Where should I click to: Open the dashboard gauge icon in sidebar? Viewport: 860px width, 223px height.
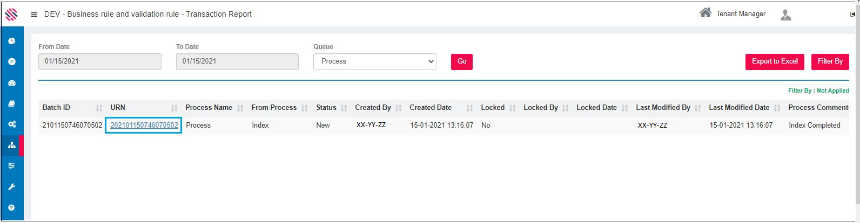coord(11,83)
